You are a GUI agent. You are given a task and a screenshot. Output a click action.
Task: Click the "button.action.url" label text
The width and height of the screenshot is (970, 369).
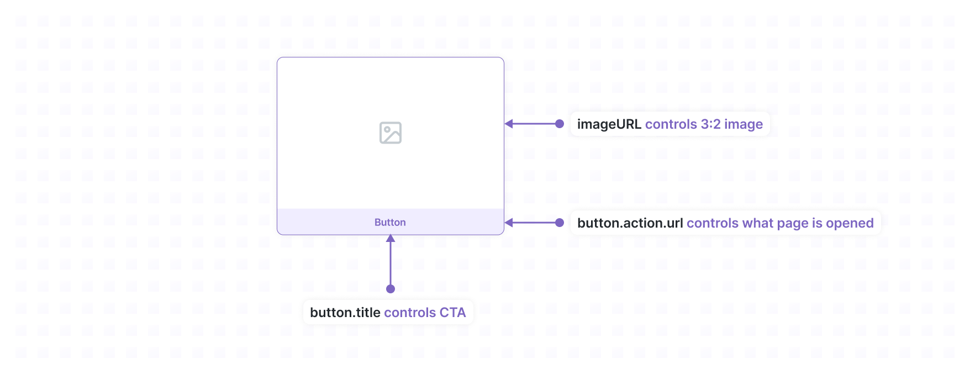pos(630,223)
